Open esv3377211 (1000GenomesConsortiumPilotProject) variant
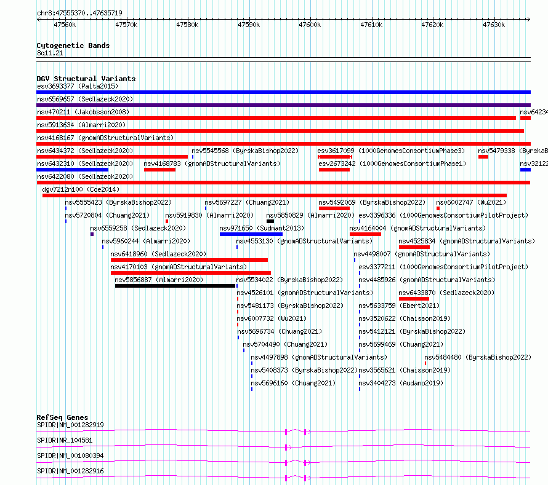Screen dimensions: 548x485 pyautogui.click(x=443, y=267)
